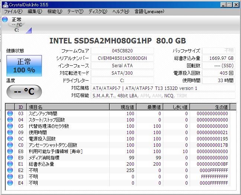Click the status orb for row 04 スタート/ストップ回数
241x195 pixels.
[10, 120]
